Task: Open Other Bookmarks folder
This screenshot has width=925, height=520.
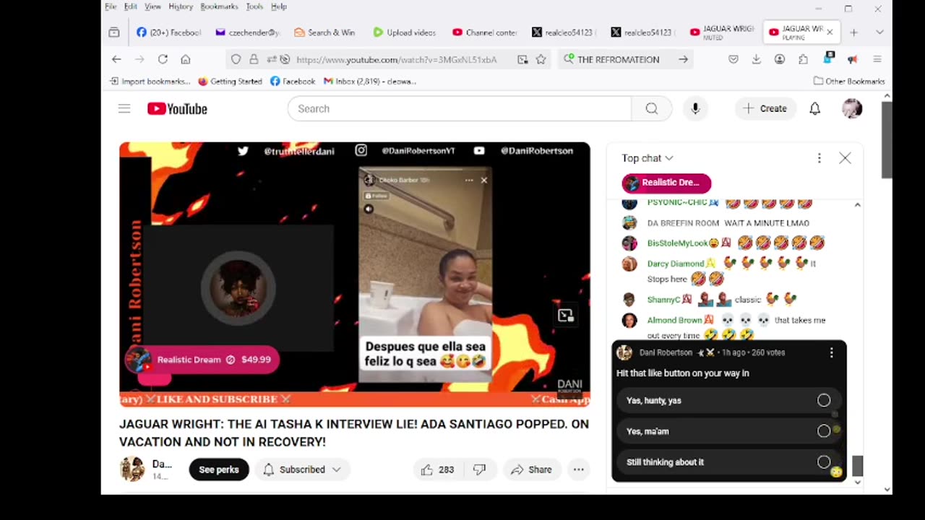Action: click(849, 81)
